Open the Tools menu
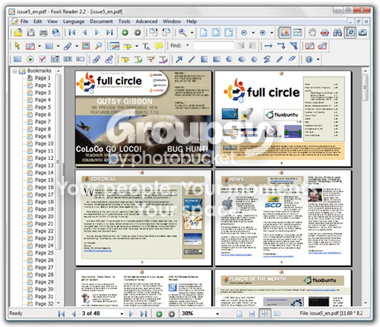This screenshot has width=380, height=327. pos(124,21)
